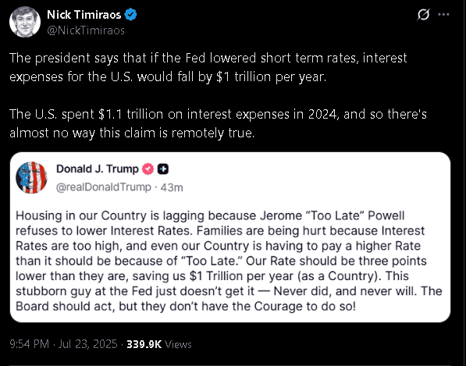Screen dimensions: 466x366
Task: Click the black plus badge icon beside Trump's name
Action: click(163, 169)
